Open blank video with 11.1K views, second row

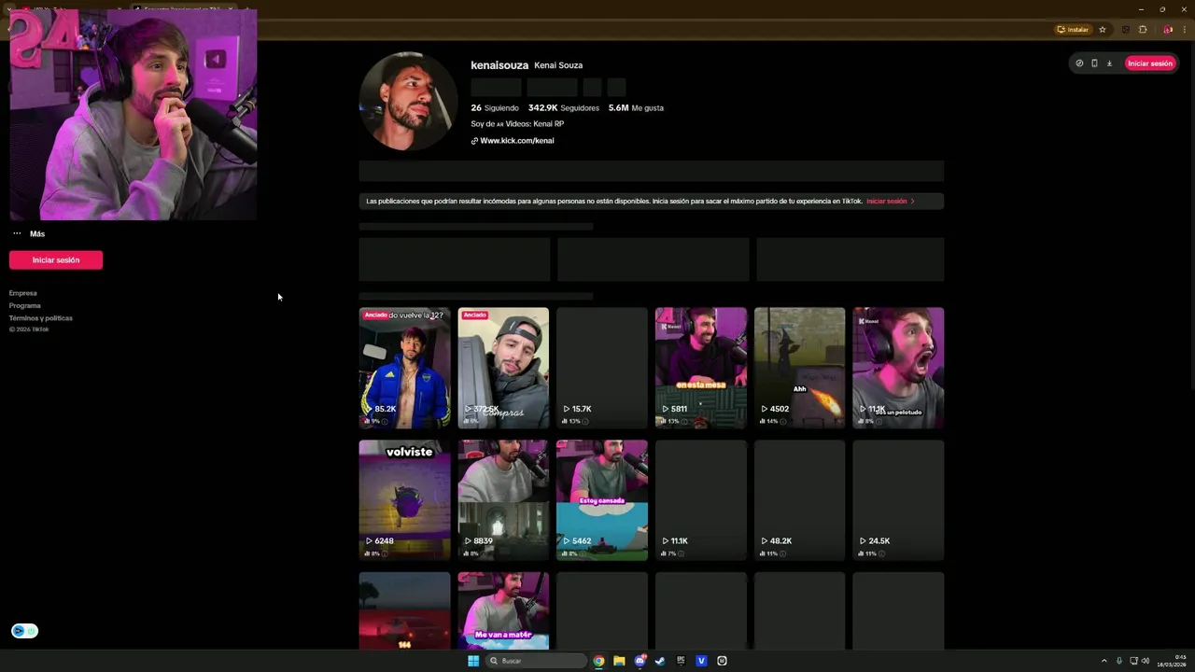coord(701,500)
